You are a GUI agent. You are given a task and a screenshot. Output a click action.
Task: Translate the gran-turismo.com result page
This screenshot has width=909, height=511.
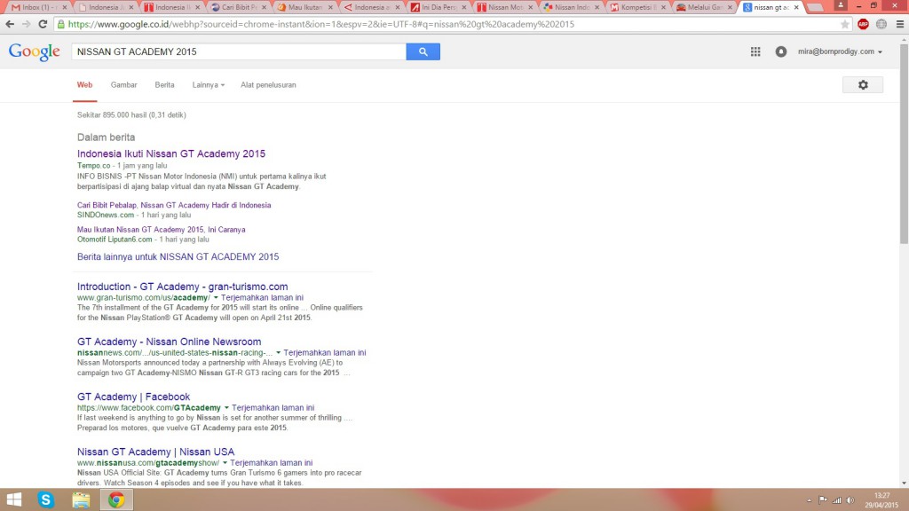(262, 298)
